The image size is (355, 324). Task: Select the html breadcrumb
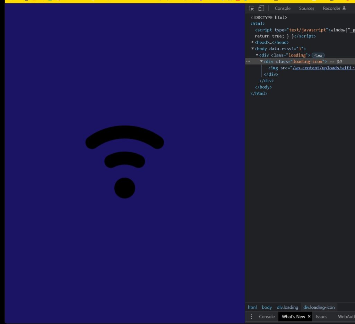(252, 307)
